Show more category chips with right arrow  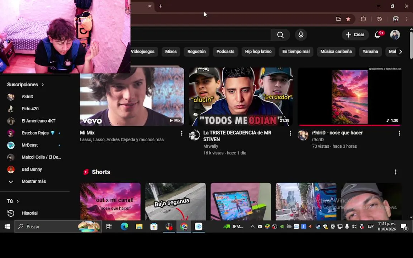click(400, 52)
